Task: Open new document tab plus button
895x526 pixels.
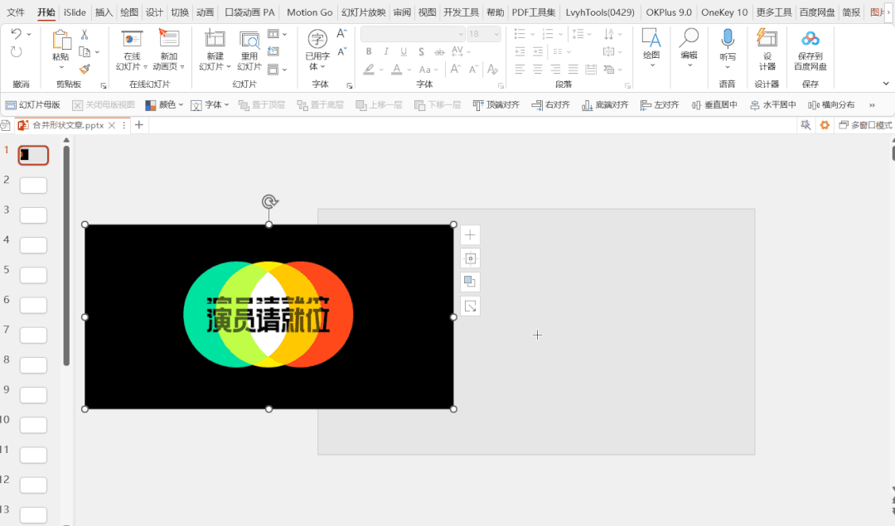Action: [x=138, y=125]
